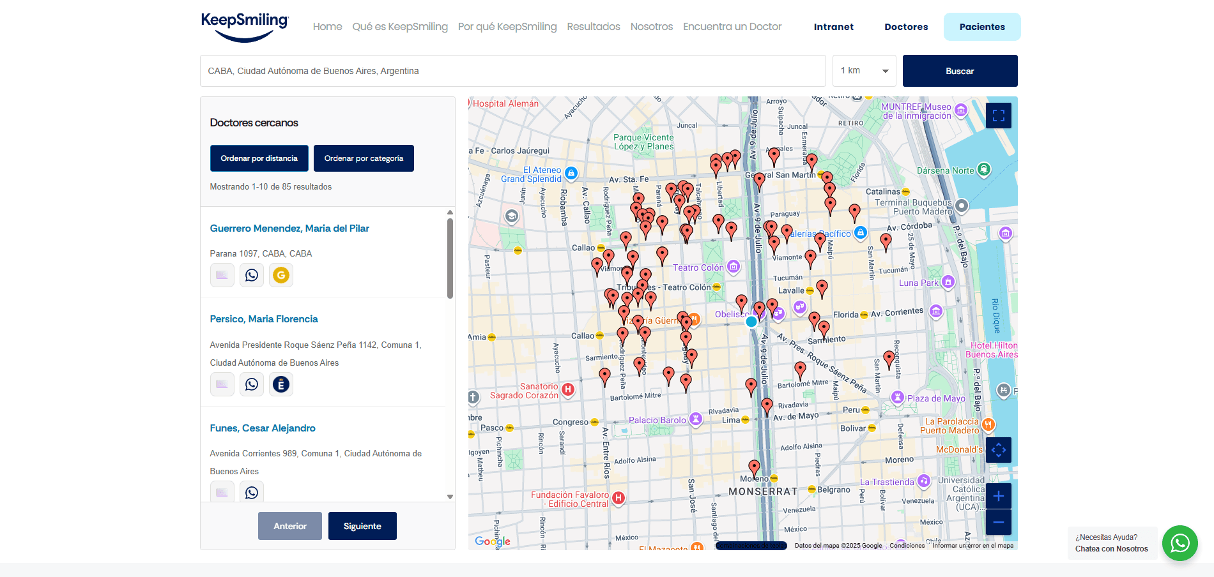The width and height of the screenshot is (1214, 577).
Task: Sort with Ordenar por distancia
Action: pyautogui.click(x=259, y=158)
